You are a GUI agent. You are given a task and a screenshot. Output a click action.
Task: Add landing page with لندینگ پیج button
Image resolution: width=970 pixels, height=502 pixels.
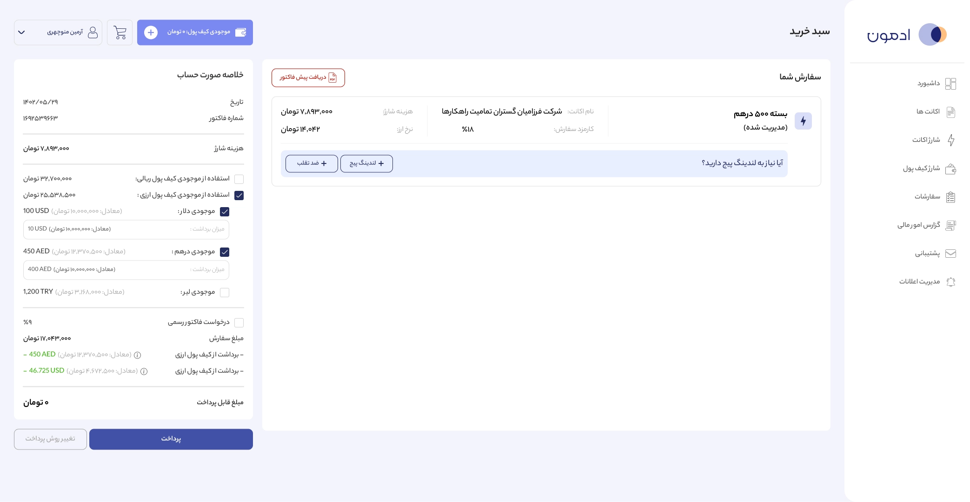[366, 163]
